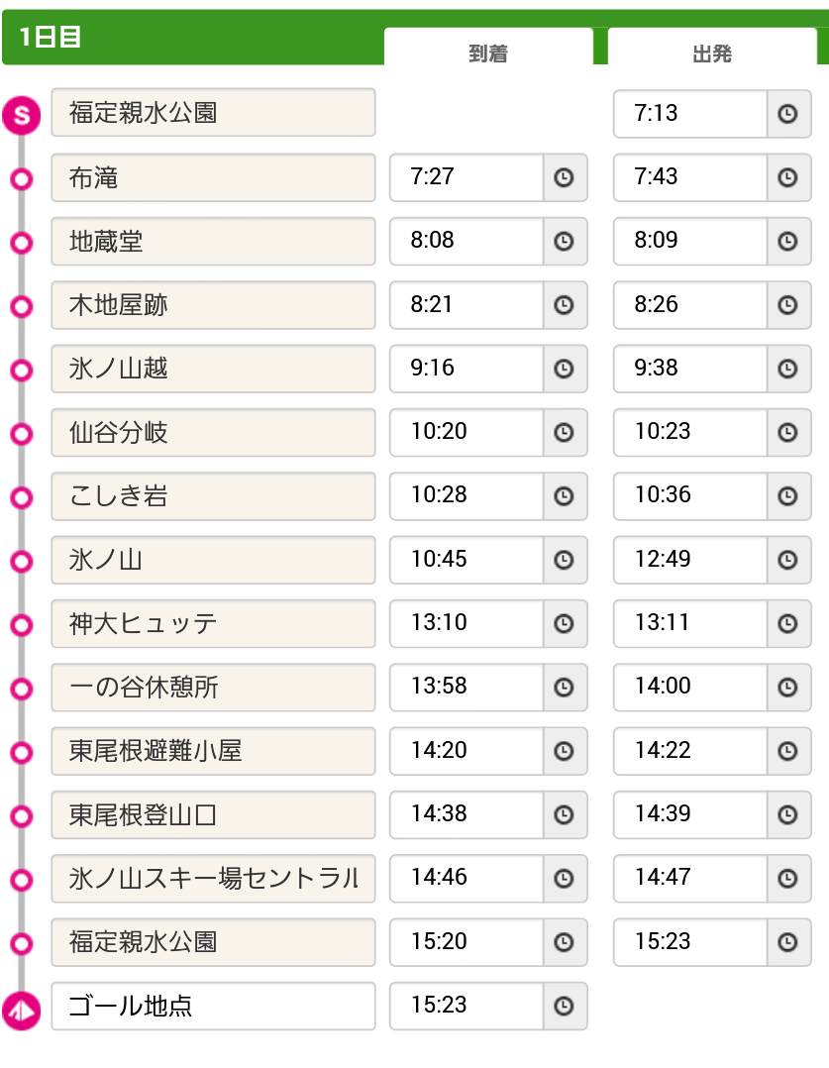Click the 東尾根避難小屋 timeline marker dot

pyautogui.click(x=21, y=752)
